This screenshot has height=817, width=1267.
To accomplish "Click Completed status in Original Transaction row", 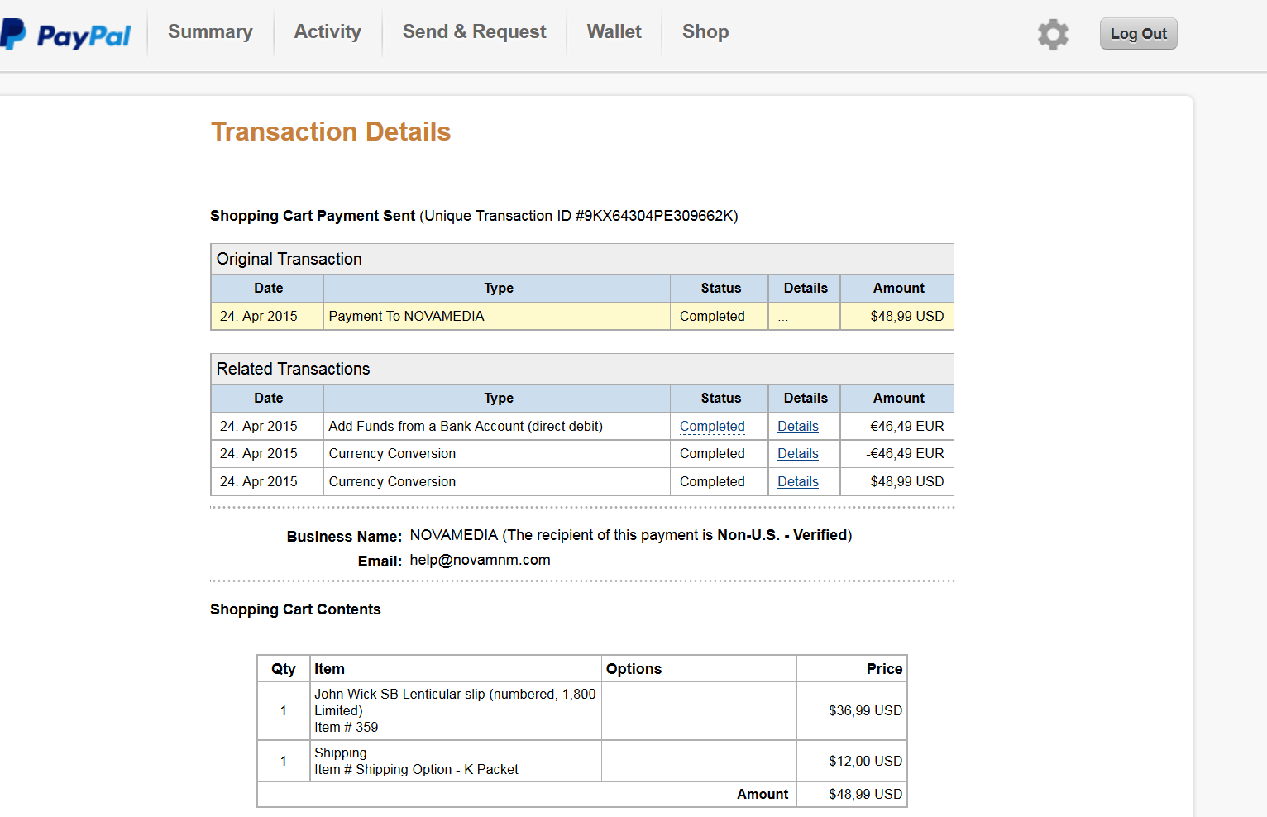I will tap(712, 316).
